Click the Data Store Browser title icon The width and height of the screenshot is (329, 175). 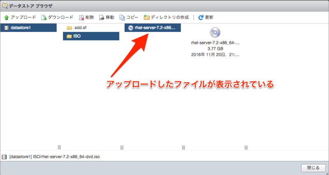5,6
